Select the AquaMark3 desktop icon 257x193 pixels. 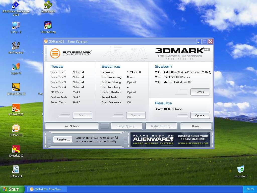pos(48,5)
